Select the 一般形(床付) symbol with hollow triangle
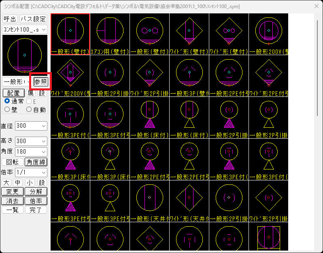323x253 pixels. point(189,118)
